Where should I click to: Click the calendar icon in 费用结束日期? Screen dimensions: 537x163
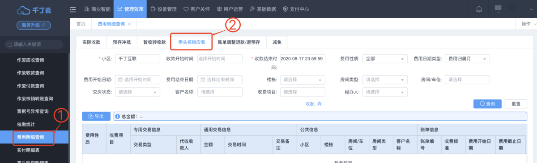pyautogui.click(x=203, y=80)
